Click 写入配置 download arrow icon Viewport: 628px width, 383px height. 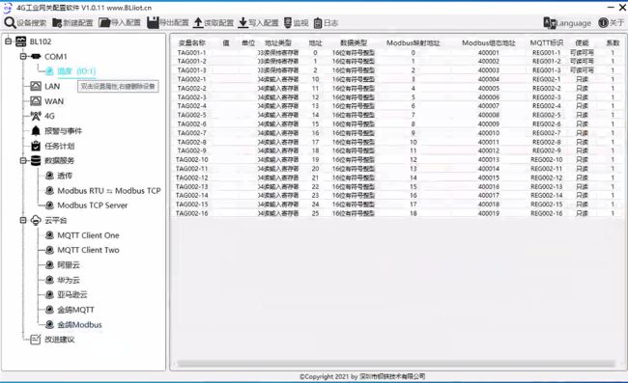coord(243,23)
